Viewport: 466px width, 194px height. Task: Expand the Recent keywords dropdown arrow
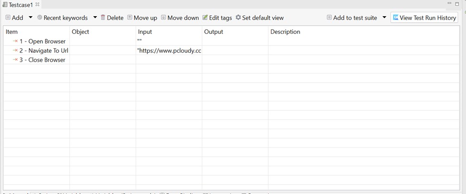pyautogui.click(x=95, y=18)
